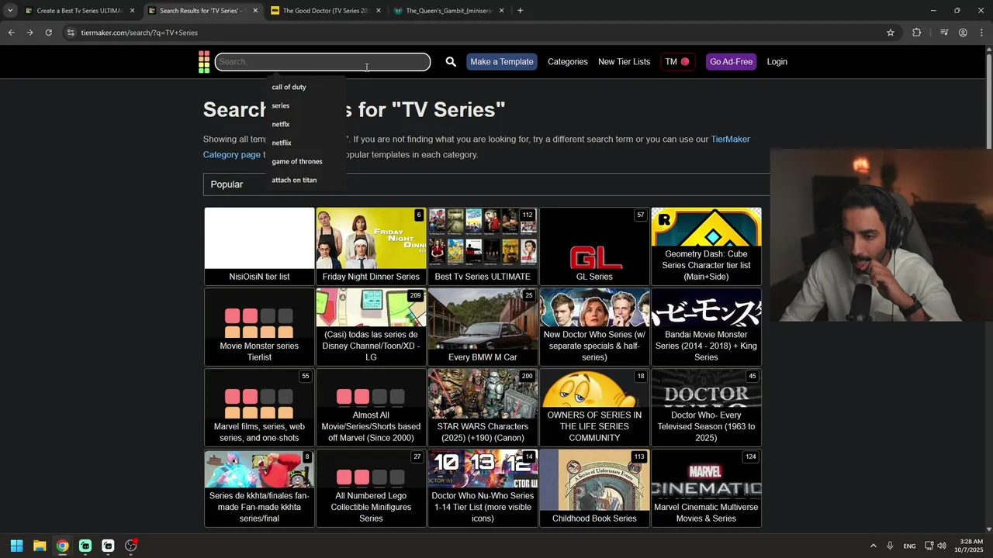993x558 pixels.
Task: Open OWNERS OF SERIES IN THE LIFE template
Action: click(594, 408)
